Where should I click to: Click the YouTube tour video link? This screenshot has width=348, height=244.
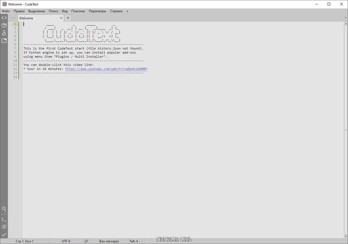click(x=106, y=69)
